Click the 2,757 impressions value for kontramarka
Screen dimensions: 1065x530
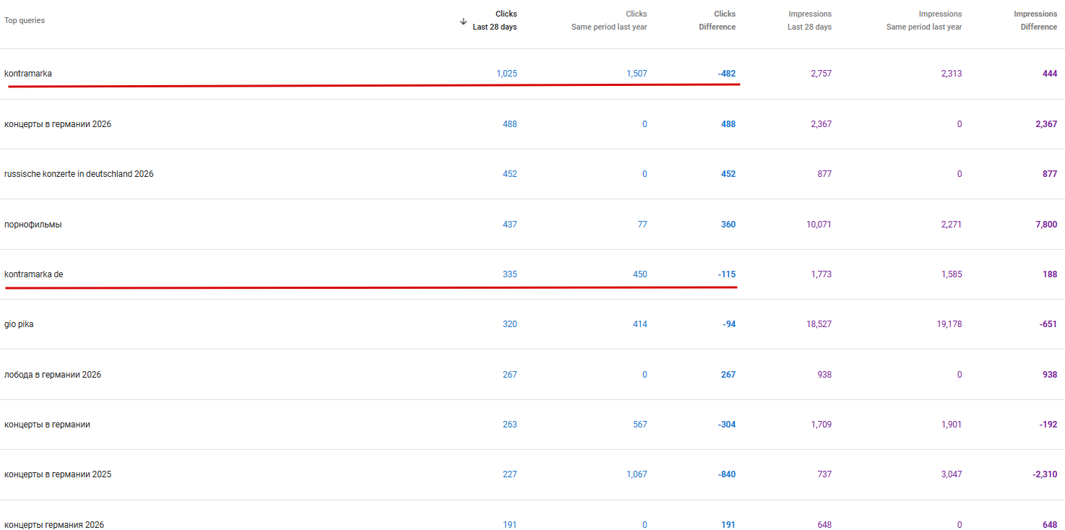coord(821,74)
